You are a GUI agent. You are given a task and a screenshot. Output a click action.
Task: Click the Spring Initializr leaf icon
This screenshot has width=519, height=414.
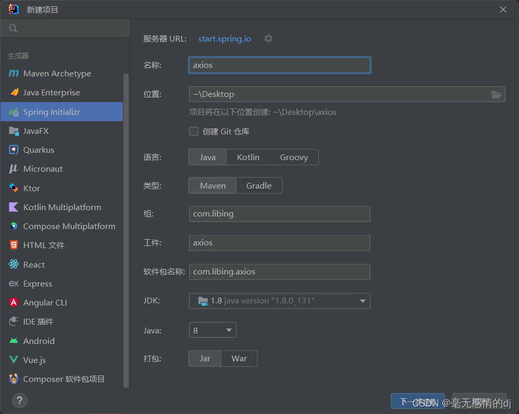(x=14, y=112)
